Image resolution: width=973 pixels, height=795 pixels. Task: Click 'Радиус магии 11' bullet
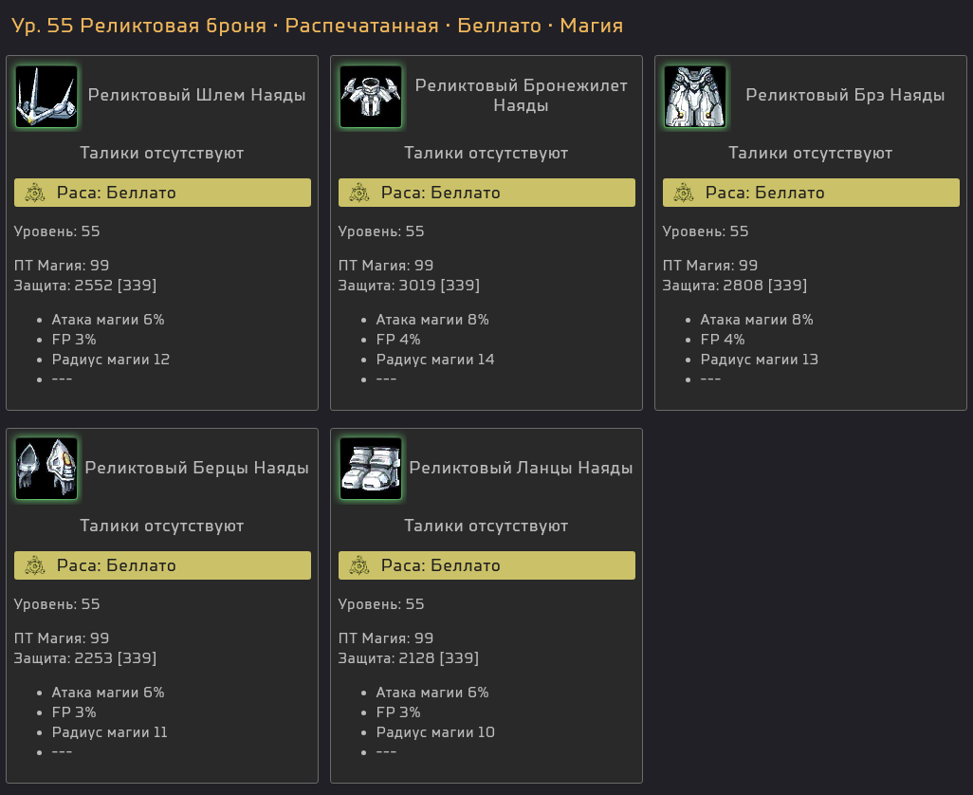(110, 732)
